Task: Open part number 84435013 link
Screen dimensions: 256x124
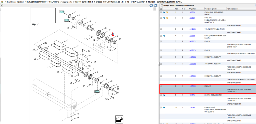Action: pyautogui.click(x=193, y=29)
